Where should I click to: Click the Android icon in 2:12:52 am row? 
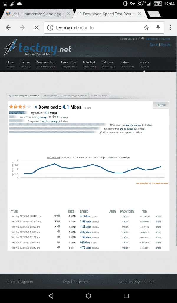(59, 247)
